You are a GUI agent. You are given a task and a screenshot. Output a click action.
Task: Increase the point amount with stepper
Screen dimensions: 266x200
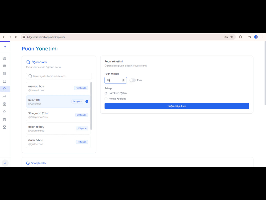click(123, 79)
